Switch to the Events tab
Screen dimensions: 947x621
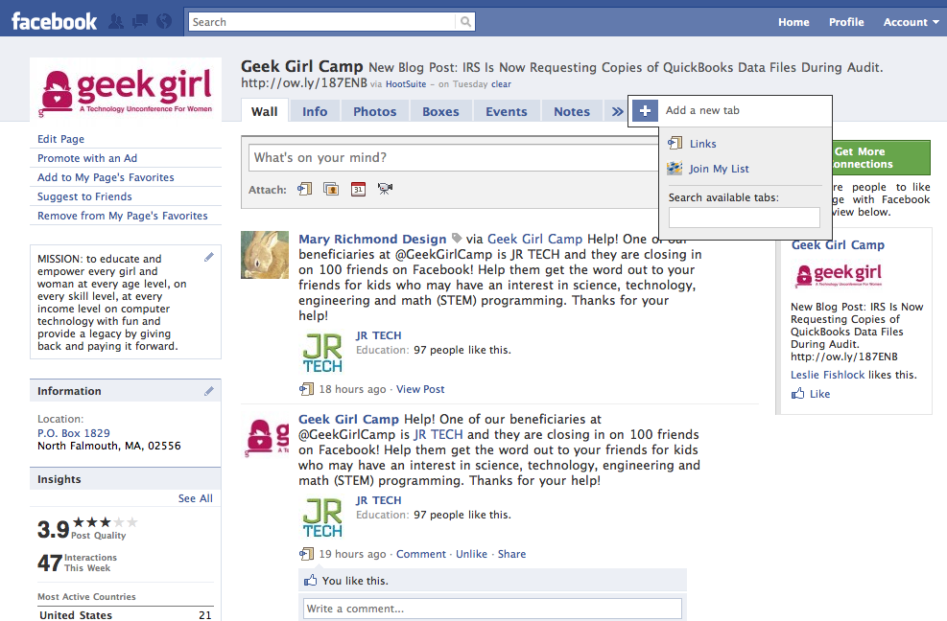[x=506, y=111]
